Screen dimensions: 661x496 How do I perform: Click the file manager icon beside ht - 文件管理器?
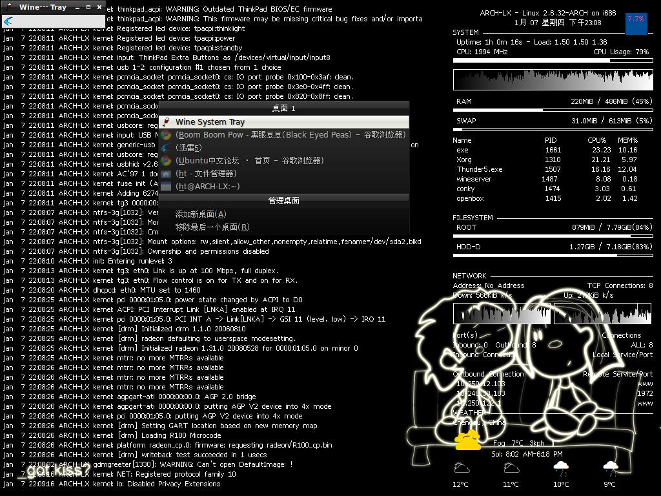166,174
